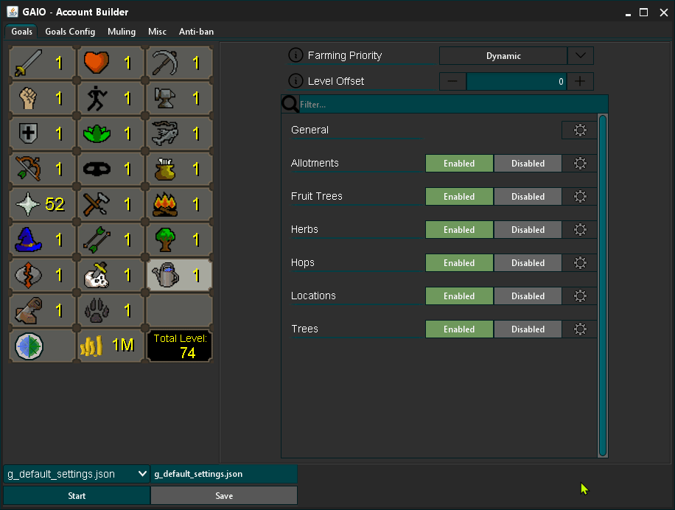This screenshot has width=675, height=510.
Task: Set Herbs to Disabled
Action: tap(528, 229)
